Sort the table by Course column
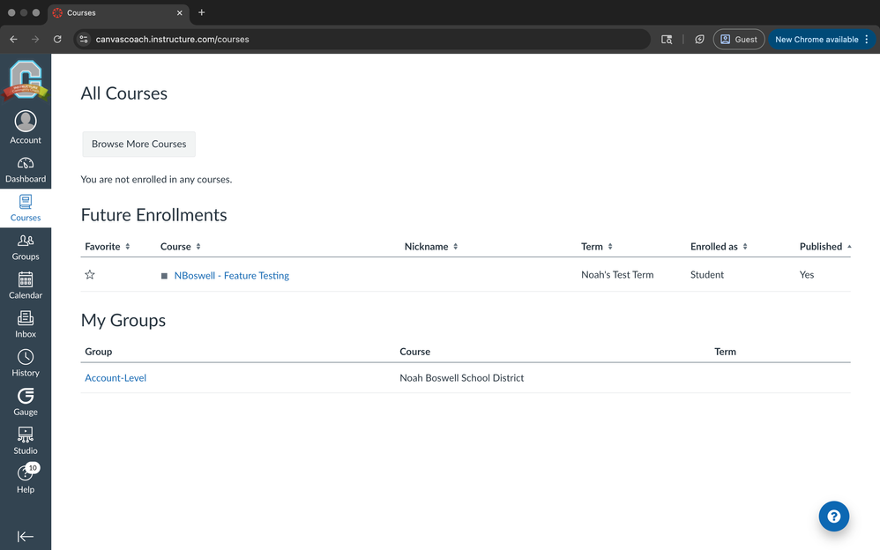 coord(181,247)
